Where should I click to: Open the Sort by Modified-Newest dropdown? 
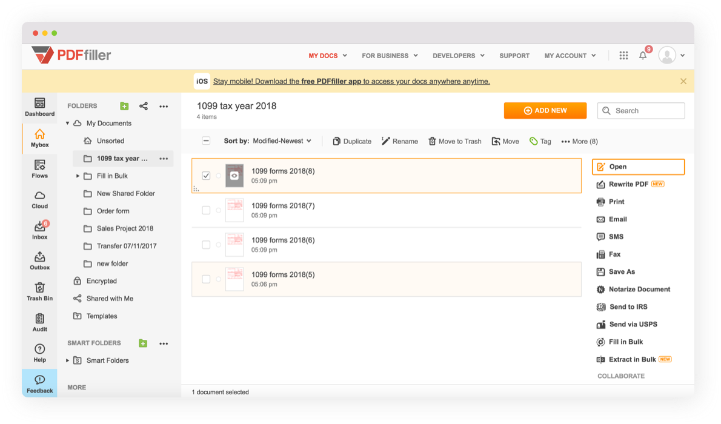[x=268, y=141]
